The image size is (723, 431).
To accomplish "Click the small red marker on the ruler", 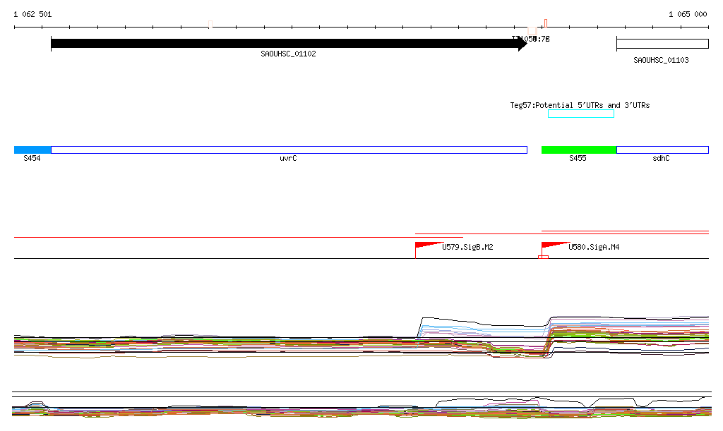I will point(546,23).
